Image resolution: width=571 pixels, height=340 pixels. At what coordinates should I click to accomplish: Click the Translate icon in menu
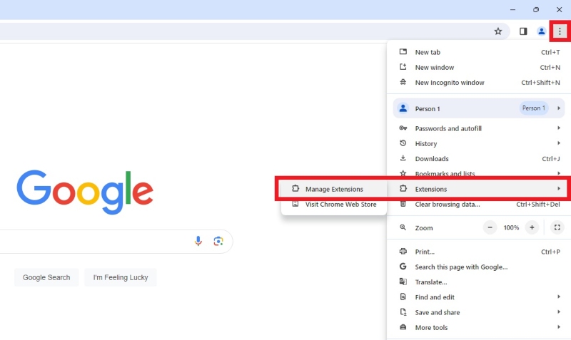coord(403,282)
